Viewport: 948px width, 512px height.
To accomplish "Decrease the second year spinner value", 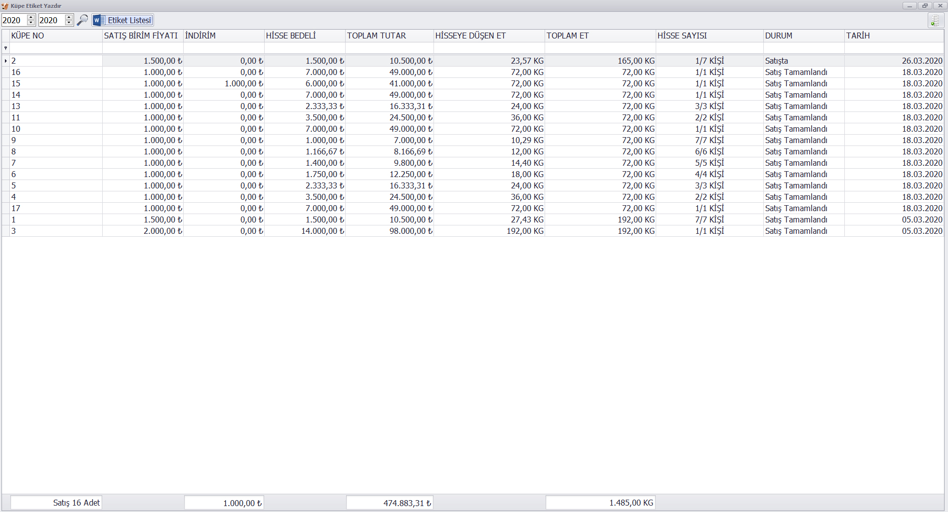I will tap(69, 23).
